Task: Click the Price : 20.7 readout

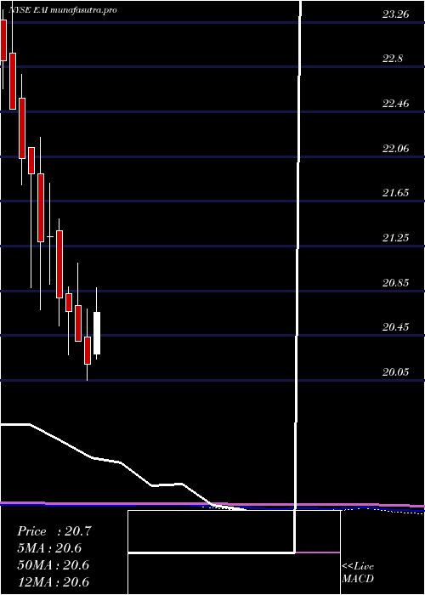Action: pyautogui.click(x=54, y=531)
